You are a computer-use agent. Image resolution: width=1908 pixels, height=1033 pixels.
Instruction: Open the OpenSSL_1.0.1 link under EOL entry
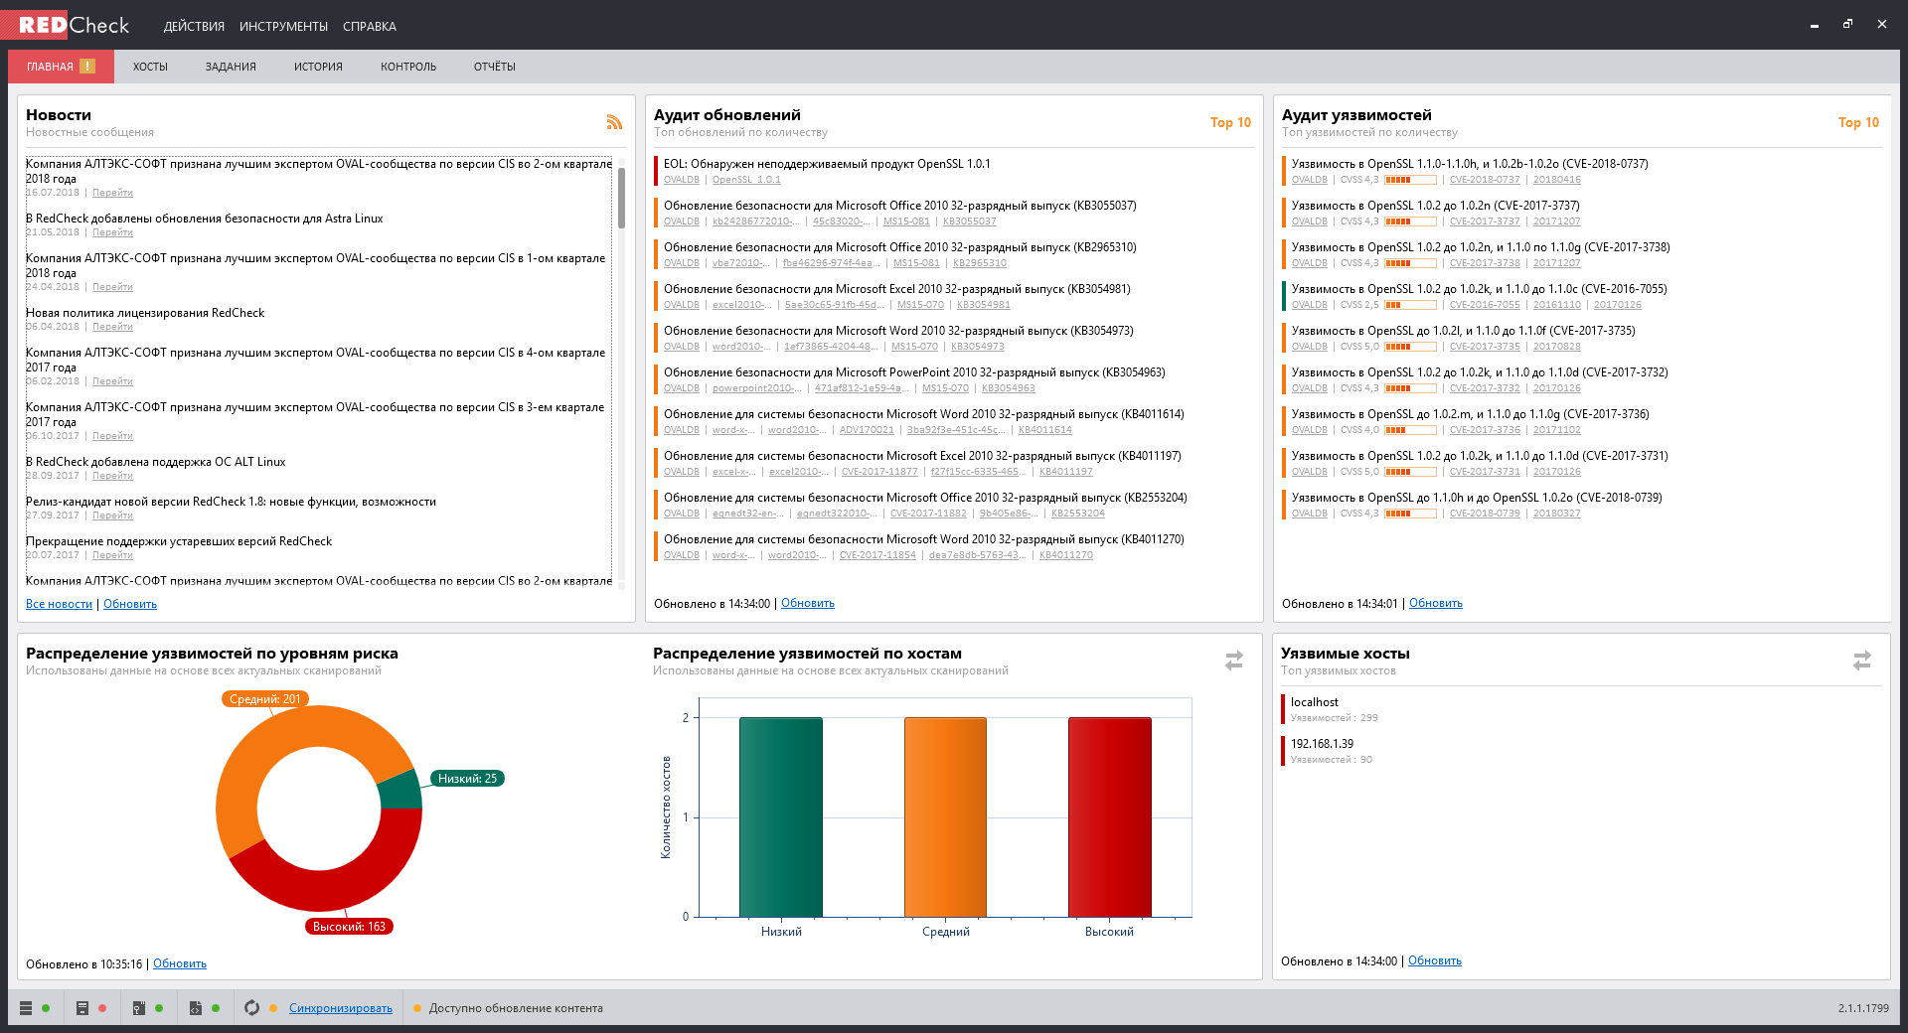[746, 180]
